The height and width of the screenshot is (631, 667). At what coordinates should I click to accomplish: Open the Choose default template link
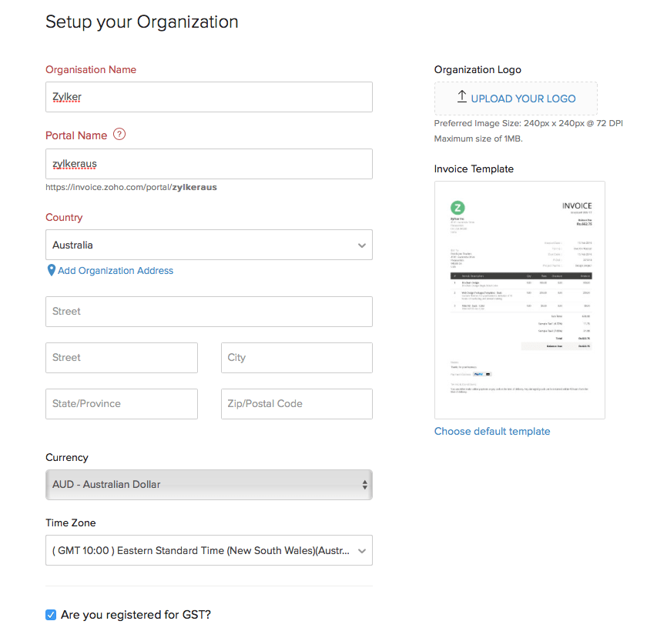point(492,432)
